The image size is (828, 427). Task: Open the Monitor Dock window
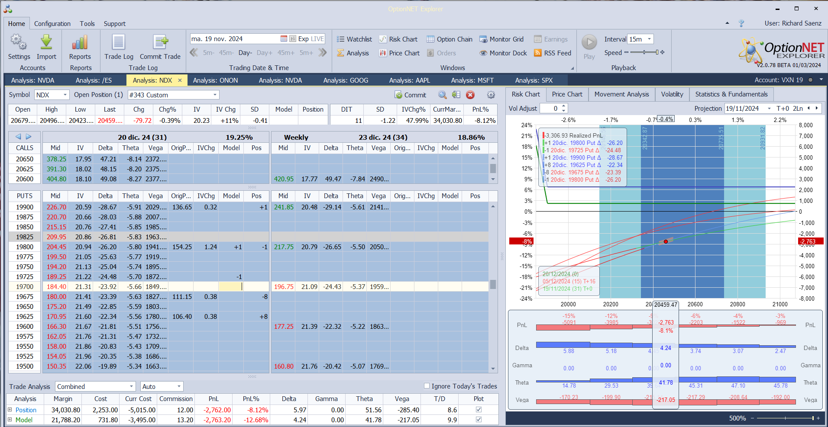pos(503,53)
